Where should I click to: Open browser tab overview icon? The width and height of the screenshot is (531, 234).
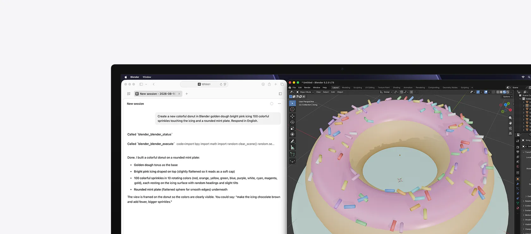click(x=282, y=84)
